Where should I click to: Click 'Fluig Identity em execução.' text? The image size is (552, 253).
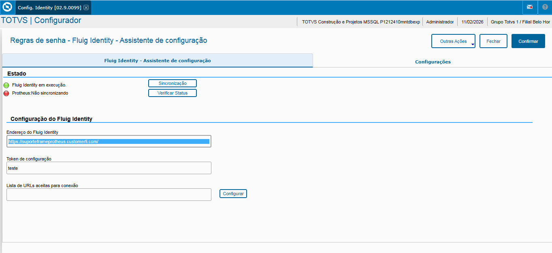coord(39,85)
